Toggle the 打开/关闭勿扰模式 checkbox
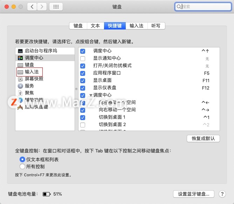Viewport: 234px width, 204px height. pyautogui.click(x=83, y=66)
